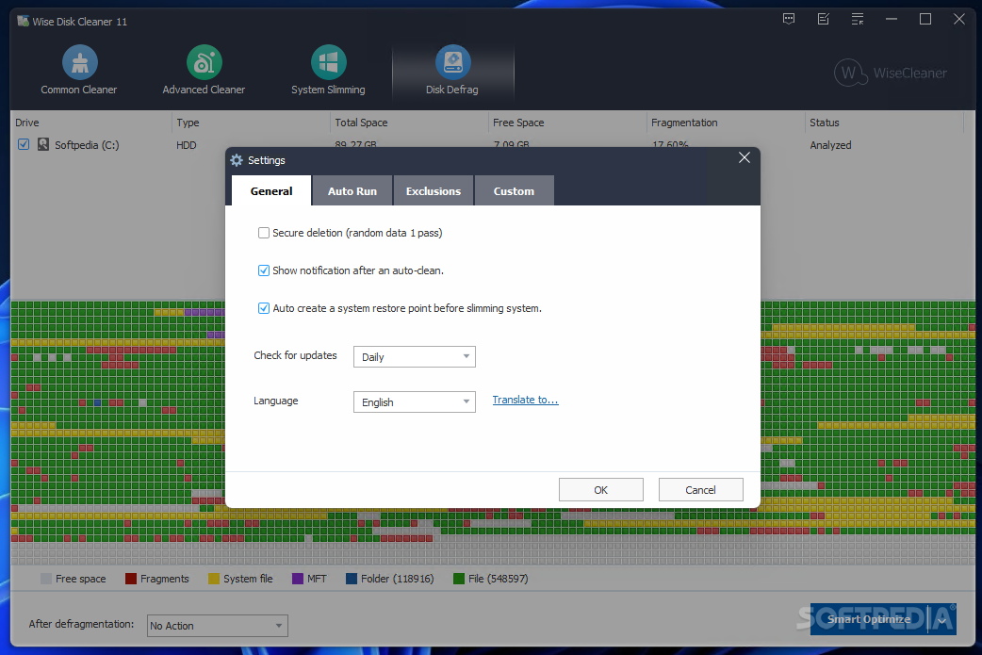Viewport: 982px width, 655px height.
Task: Expand the Smart Optimize arrow menu
Action: point(941,620)
